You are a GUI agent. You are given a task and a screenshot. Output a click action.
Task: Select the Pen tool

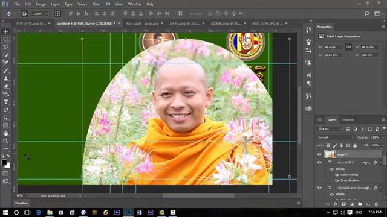[5, 110]
